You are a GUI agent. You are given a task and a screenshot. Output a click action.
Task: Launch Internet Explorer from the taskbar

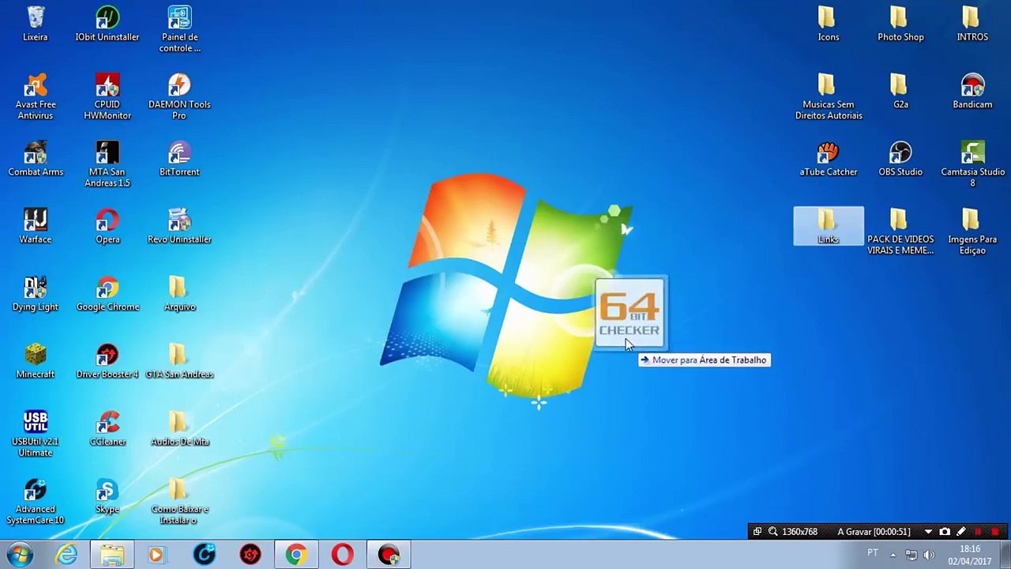pos(66,555)
